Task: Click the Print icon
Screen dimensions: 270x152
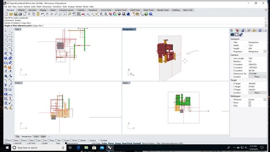Action: tap(20, 14)
